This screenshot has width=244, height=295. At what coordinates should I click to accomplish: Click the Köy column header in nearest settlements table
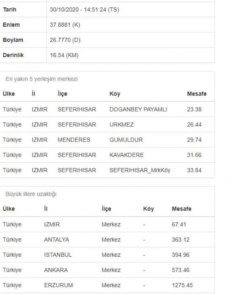pos(115,94)
